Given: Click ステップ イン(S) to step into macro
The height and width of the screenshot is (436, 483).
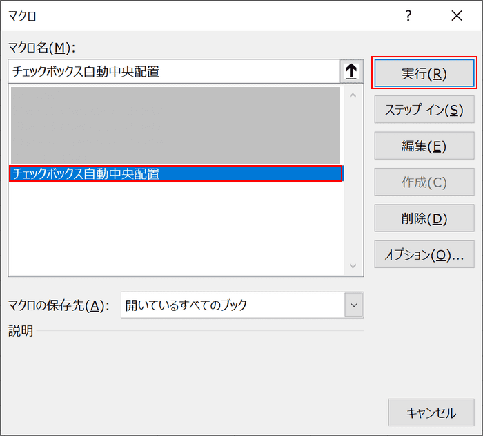Looking at the screenshot, I should (424, 110).
